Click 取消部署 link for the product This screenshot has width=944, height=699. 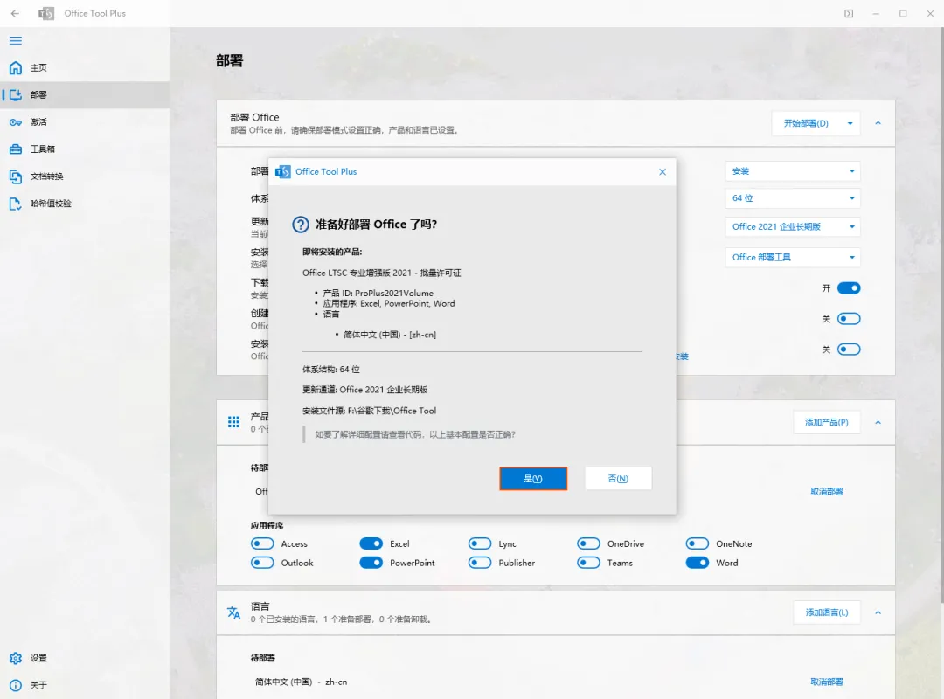[827, 492]
